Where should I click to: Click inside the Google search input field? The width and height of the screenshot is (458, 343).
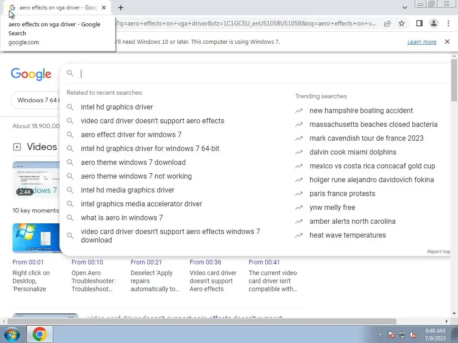click(263, 74)
